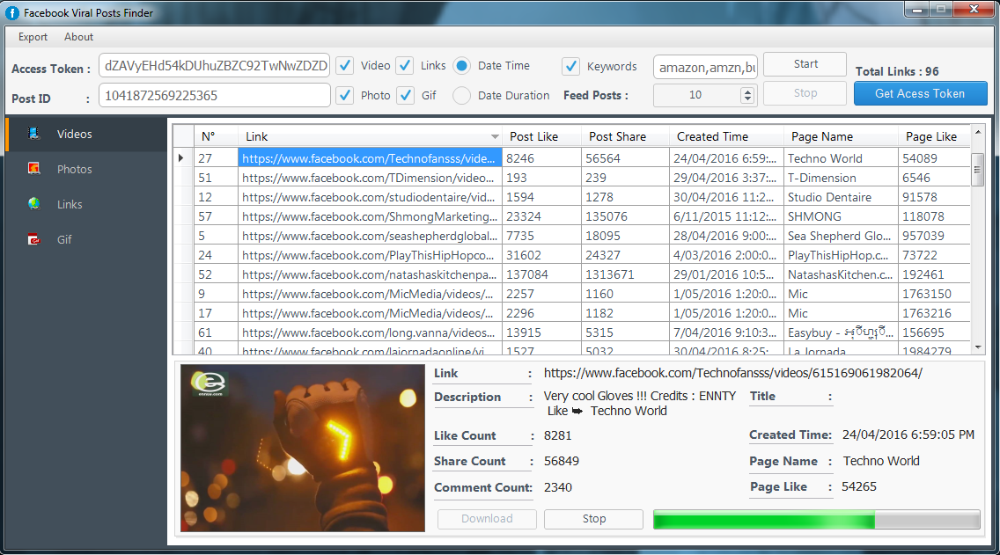The height and width of the screenshot is (555, 1000).
Task: Sort by Page Name column header
Action: click(840, 136)
